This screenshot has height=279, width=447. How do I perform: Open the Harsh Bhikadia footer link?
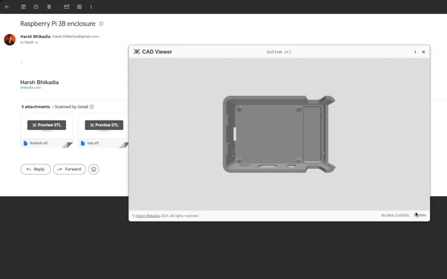(148, 216)
